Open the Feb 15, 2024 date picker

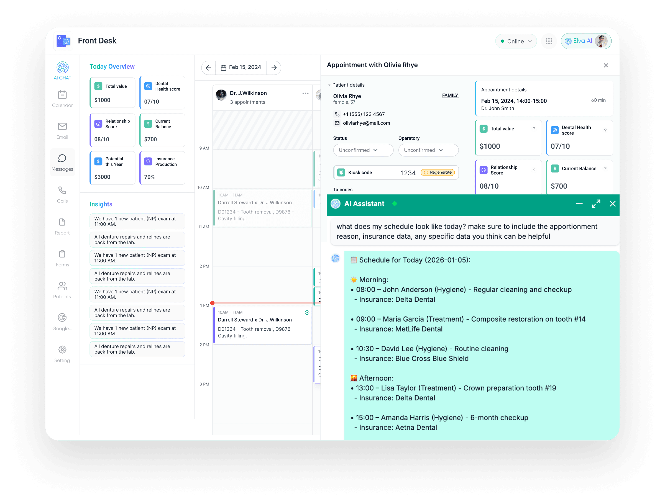[241, 67]
